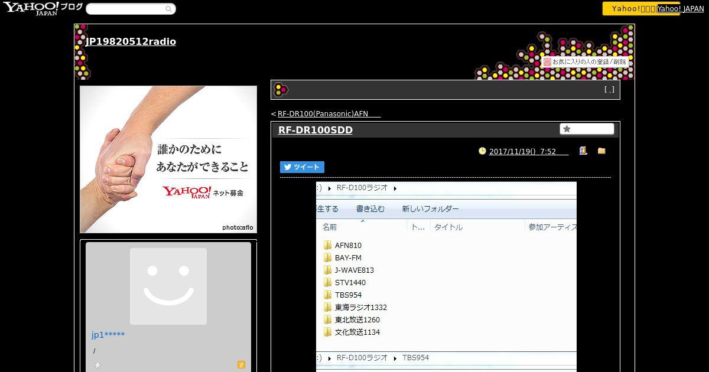Open the RF-DR100SDD post title

pyautogui.click(x=316, y=130)
